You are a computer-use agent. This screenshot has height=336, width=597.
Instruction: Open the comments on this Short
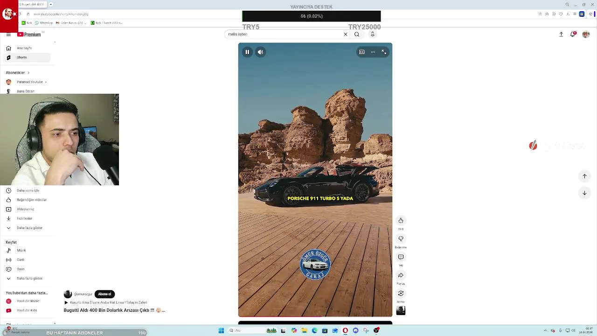[401, 257]
